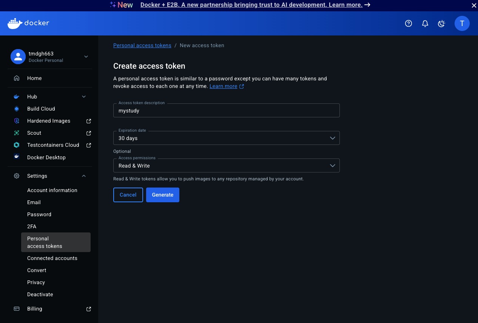Click external link icon beside Testcontainers Cloud

(89, 145)
